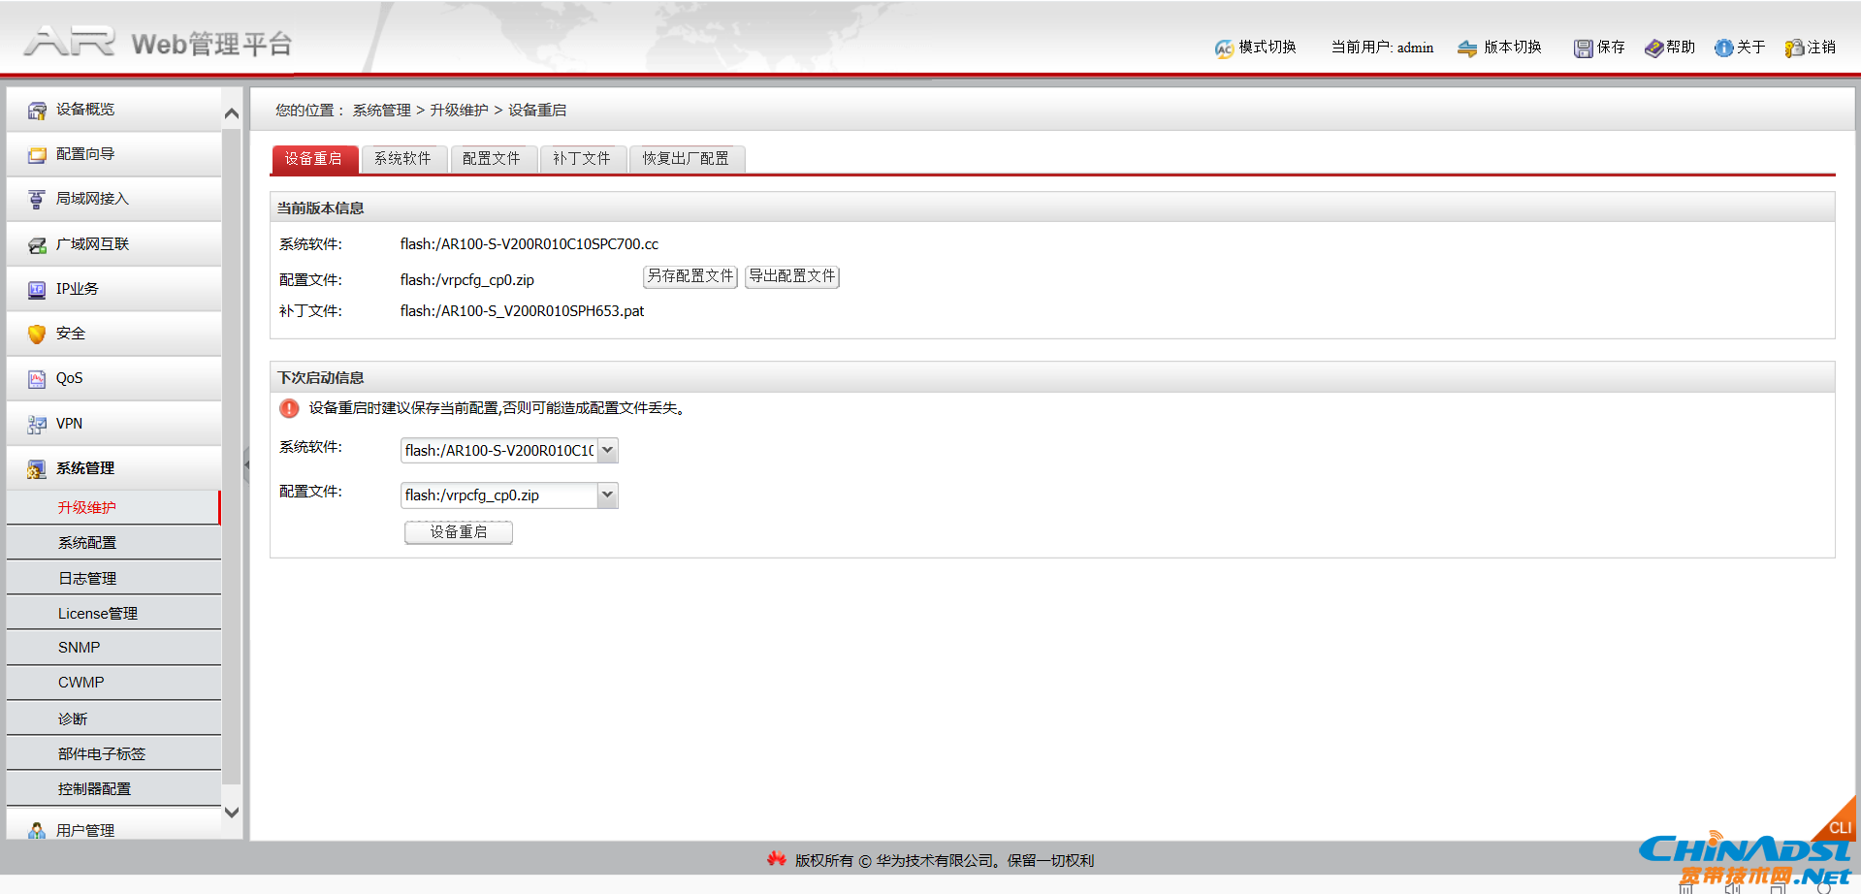This screenshot has height=894, width=1861.
Task: Click the 设备重启 reboot button
Action: [x=458, y=532]
